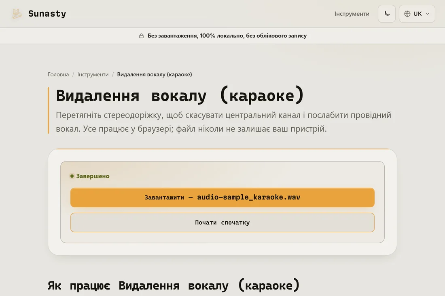Download audio-sample_karaoke.wav file
445x296 pixels.
(x=222, y=197)
